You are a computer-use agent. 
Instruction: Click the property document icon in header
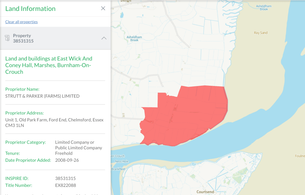[7, 38]
